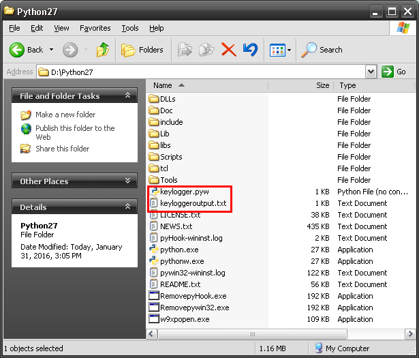
Task: Select the Lib folder icon
Action: [154, 134]
